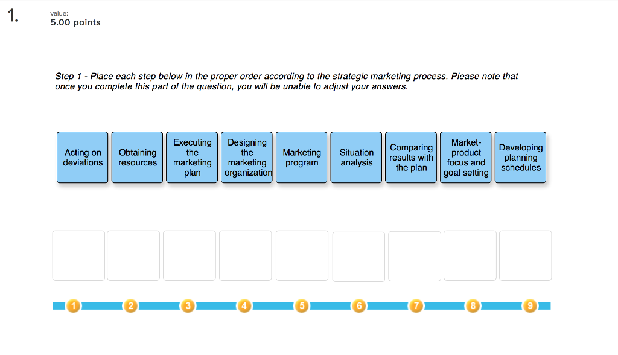
Task: Pick the 'Executing the marketing plan' card
Action: [192, 158]
